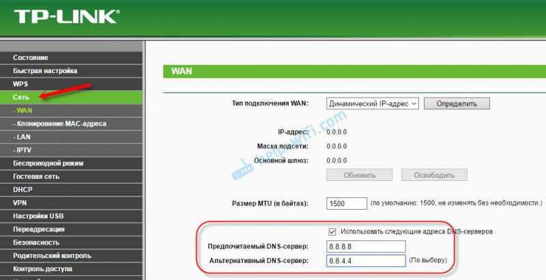Open Клонирование MAC-адреса submenu
This screenshot has height=280, width=546.
point(71,124)
